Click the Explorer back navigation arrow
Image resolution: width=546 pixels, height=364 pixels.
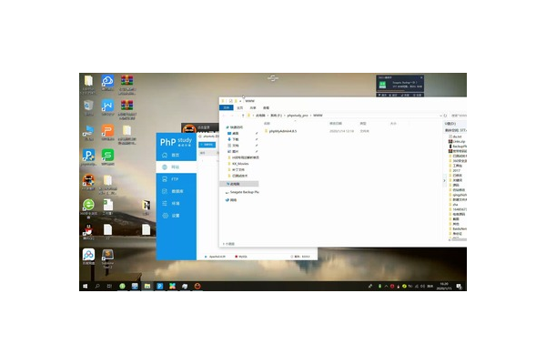point(224,116)
